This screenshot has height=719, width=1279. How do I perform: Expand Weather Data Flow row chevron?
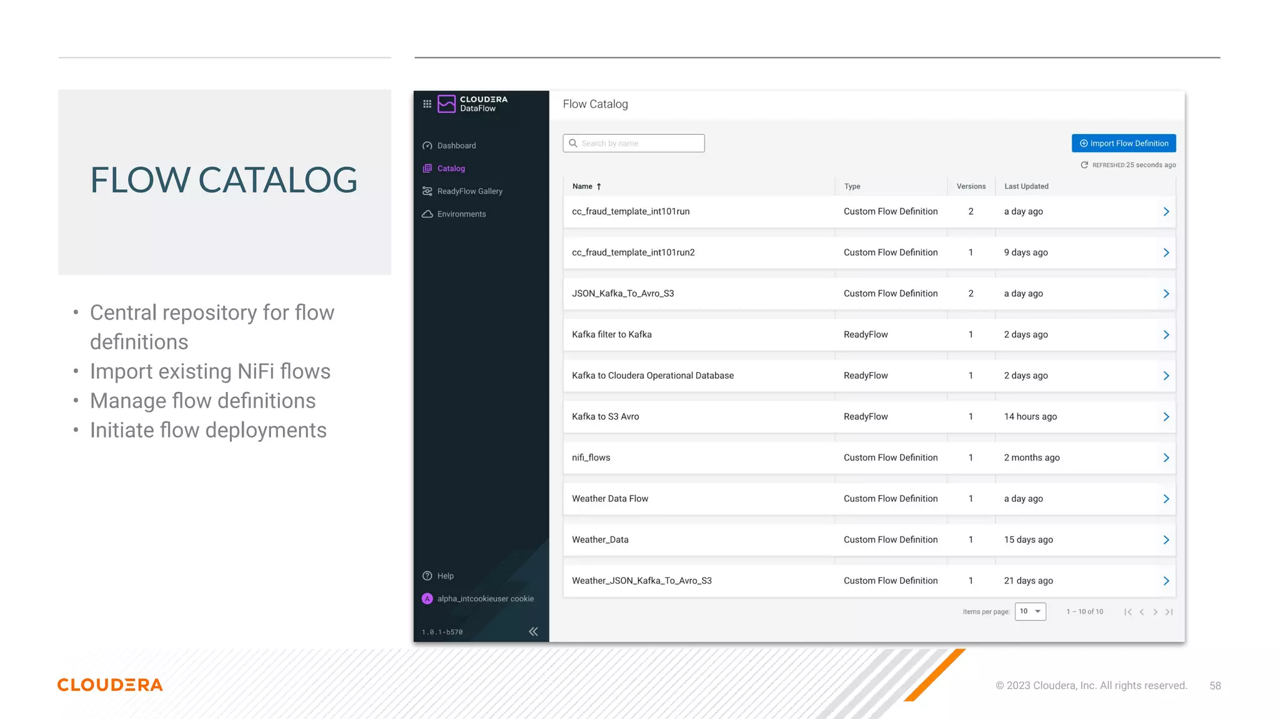pyautogui.click(x=1166, y=499)
